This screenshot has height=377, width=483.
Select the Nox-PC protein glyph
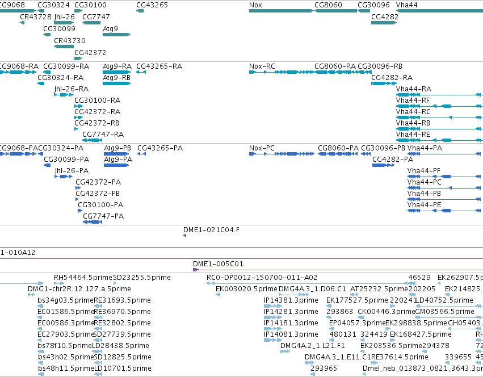[x=282, y=154]
